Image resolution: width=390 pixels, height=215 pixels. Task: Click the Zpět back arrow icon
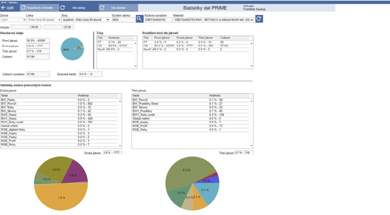point(4,8)
